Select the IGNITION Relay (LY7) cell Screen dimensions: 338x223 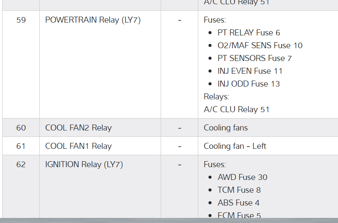84,165
